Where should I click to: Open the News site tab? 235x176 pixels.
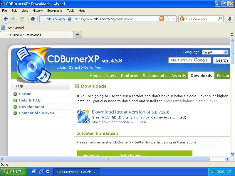tap(111, 75)
